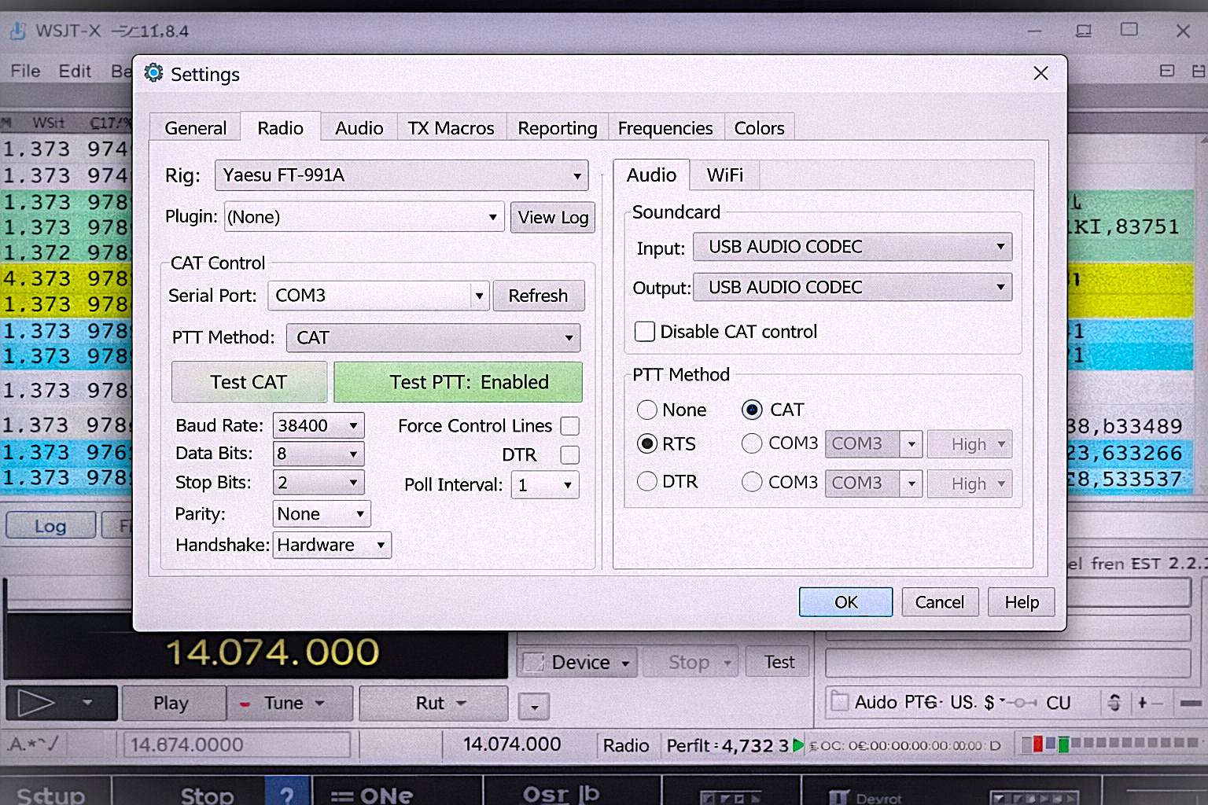Image resolution: width=1208 pixels, height=805 pixels.
Task: Click the slider control next to CU
Action: [1021, 702]
